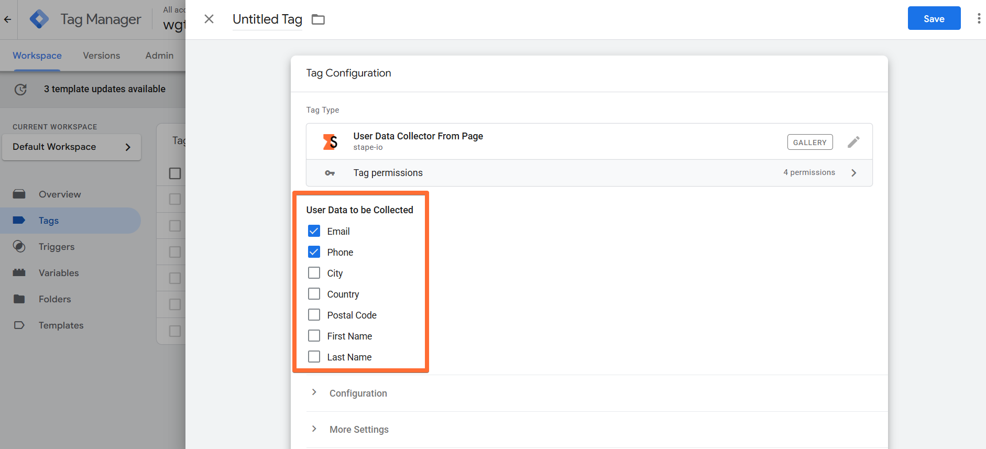Image resolution: width=986 pixels, height=449 pixels.
Task: Save the tag with the Save button
Action: [x=934, y=18]
